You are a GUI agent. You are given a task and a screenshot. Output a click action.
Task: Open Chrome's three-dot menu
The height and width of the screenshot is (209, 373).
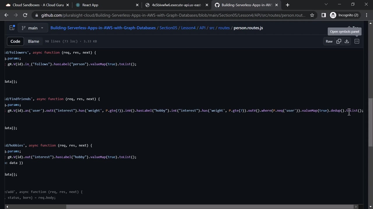[366, 15]
